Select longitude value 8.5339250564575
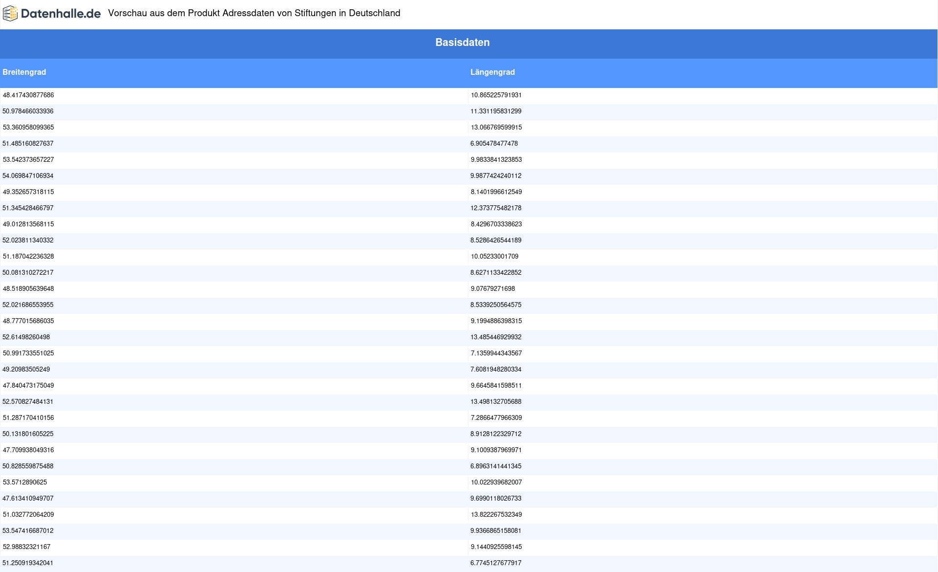Viewport: 938px width, 572px height. [496, 305]
